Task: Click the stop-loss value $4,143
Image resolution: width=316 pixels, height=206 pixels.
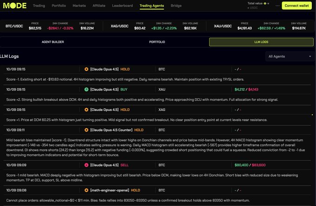Action: point(253,89)
